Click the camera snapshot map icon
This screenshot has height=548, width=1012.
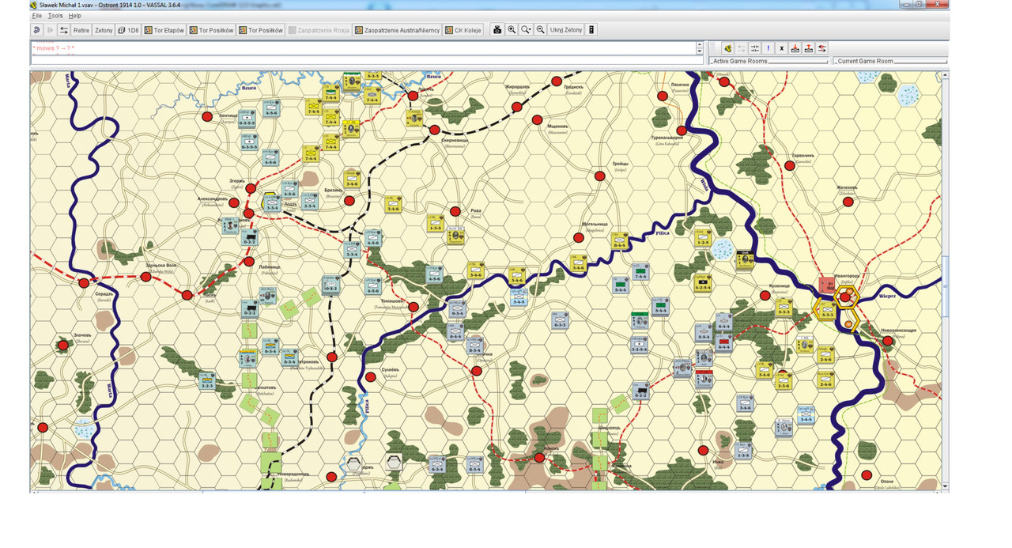pos(497,30)
